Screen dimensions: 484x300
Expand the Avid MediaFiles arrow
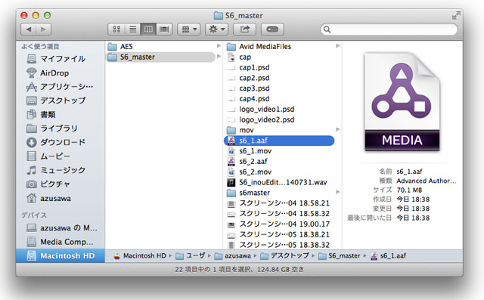click(338, 46)
